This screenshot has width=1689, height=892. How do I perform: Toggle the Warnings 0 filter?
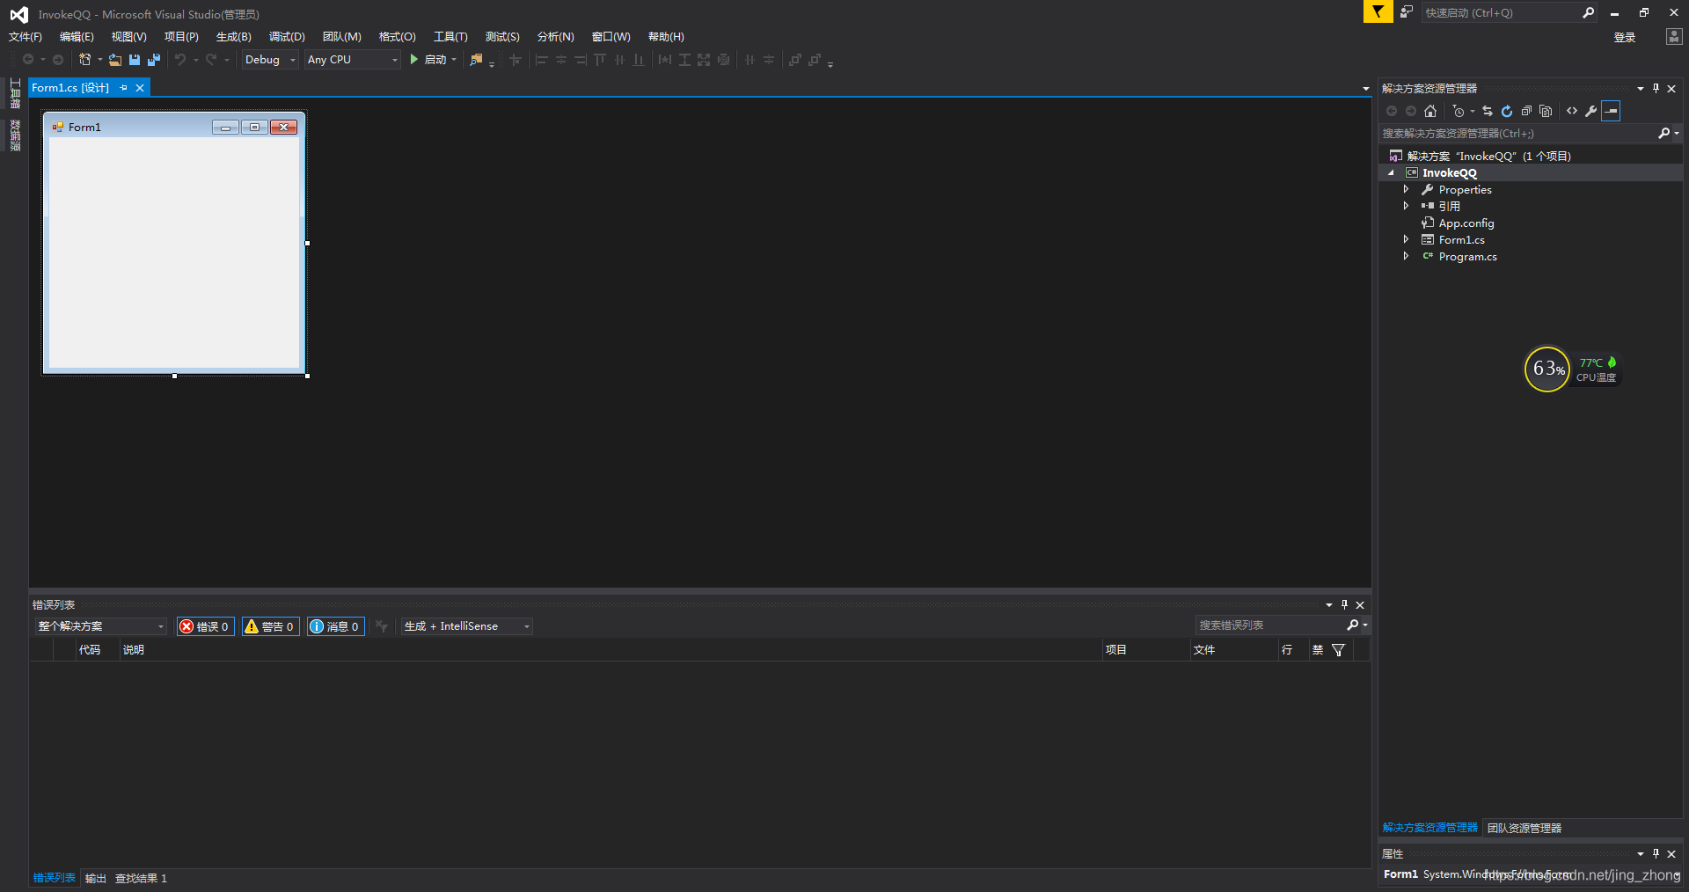click(270, 626)
